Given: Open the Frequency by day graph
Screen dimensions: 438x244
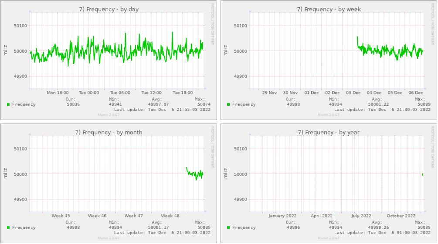Looking at the screenshot, I should (109, 60).
